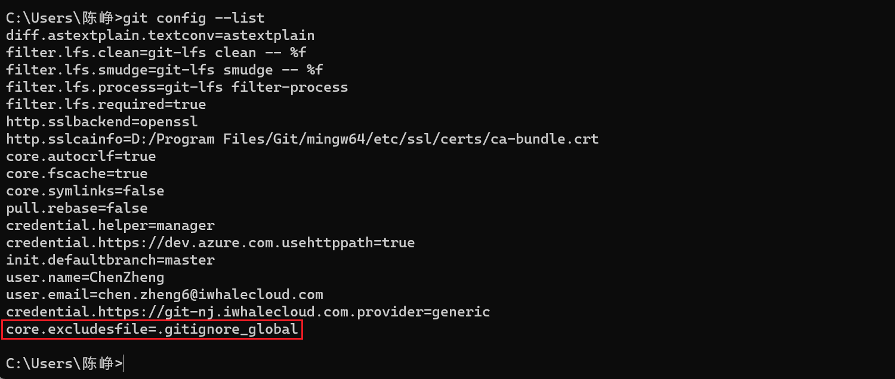Click the core.fscache=true line

(76, 173)
